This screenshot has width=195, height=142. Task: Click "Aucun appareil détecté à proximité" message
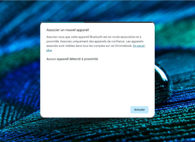coord(72,59)
